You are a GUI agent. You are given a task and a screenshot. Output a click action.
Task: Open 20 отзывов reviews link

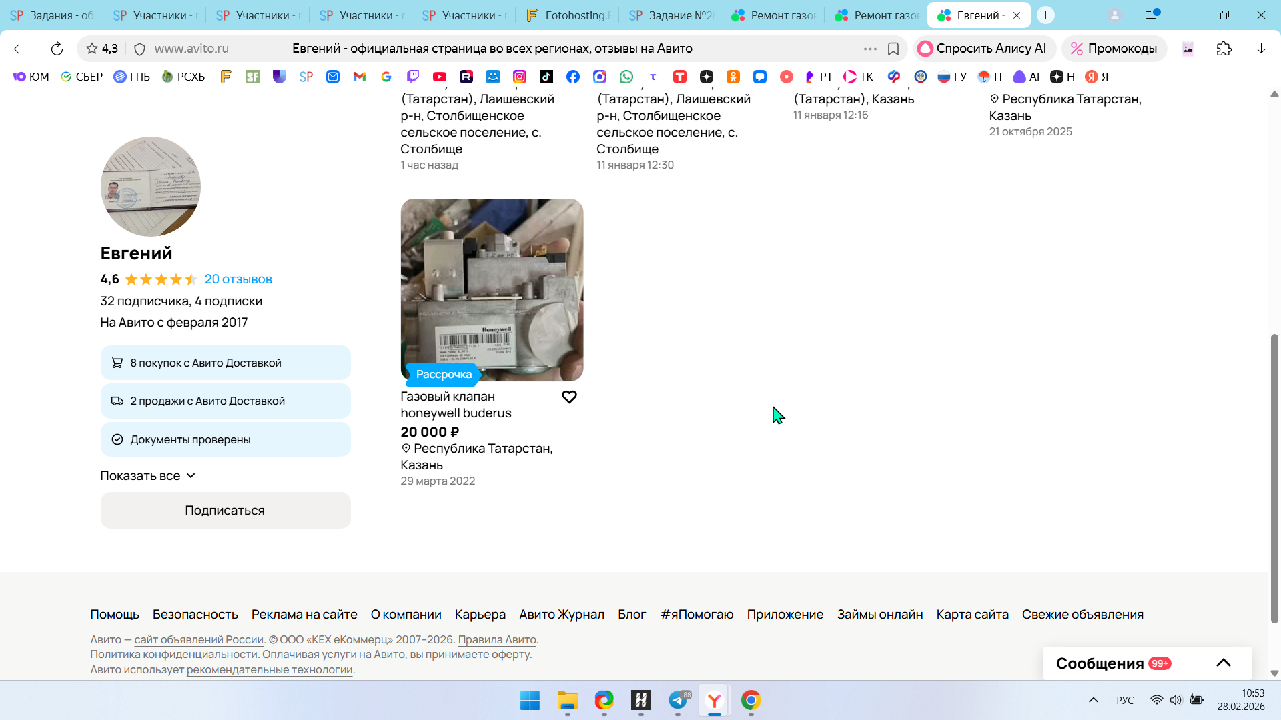click(238, 279)
